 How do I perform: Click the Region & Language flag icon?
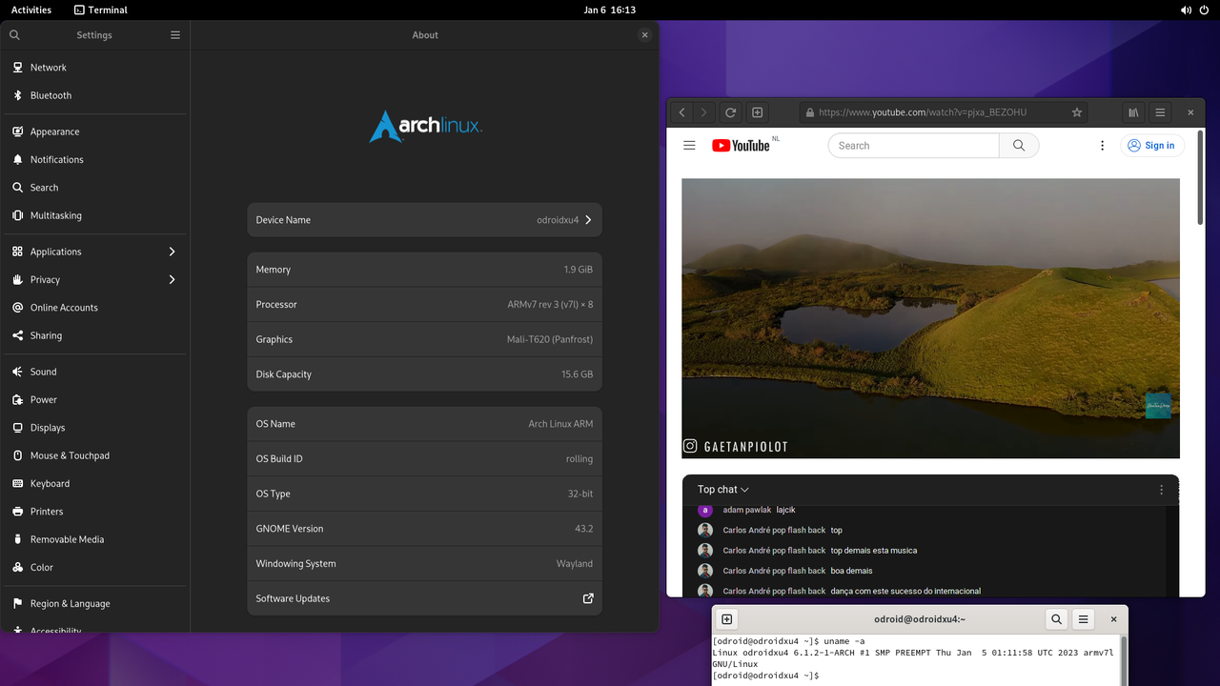click(x=17, y=603)
